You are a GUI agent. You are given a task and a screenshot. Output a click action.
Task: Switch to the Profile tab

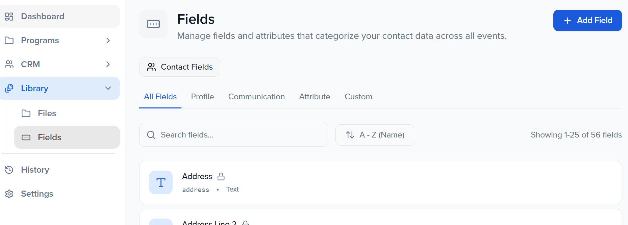[x=202, y=97]
